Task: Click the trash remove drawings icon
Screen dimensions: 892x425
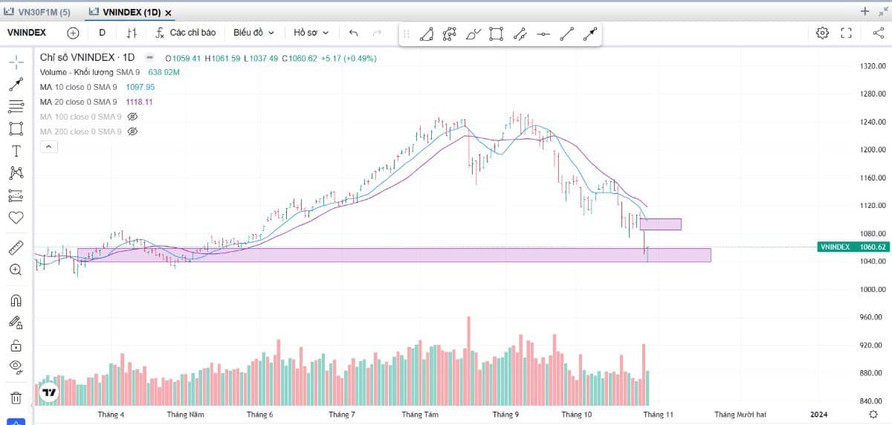Action: (16, 398)
